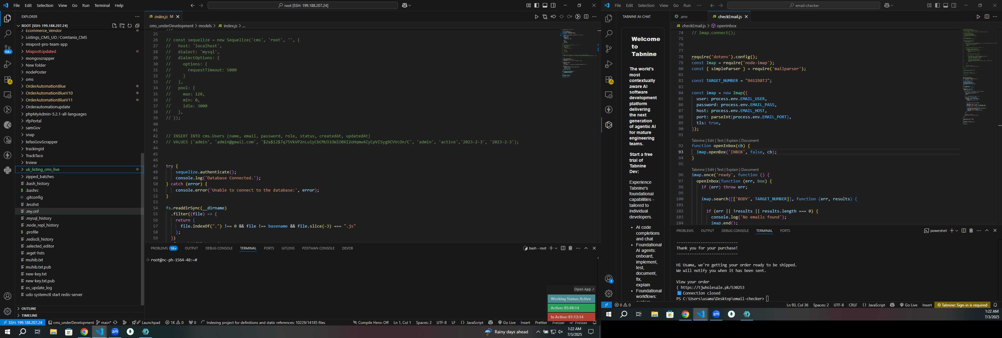
Task: Click Tabnine: Sign-in is required status
Action: point(962,305)
